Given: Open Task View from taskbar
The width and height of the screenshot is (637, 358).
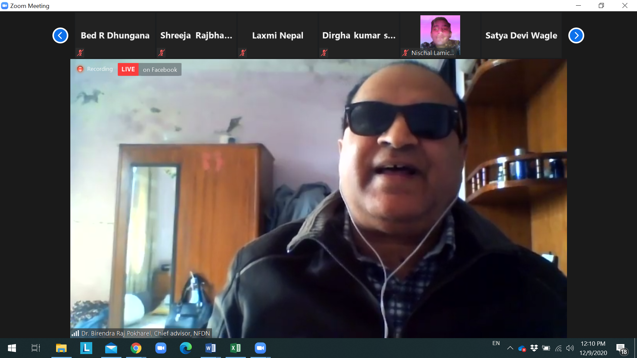Looking at the screenshot, I should click(36, 348).
